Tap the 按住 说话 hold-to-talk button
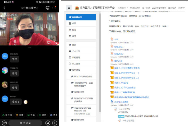 coord(25,123)
